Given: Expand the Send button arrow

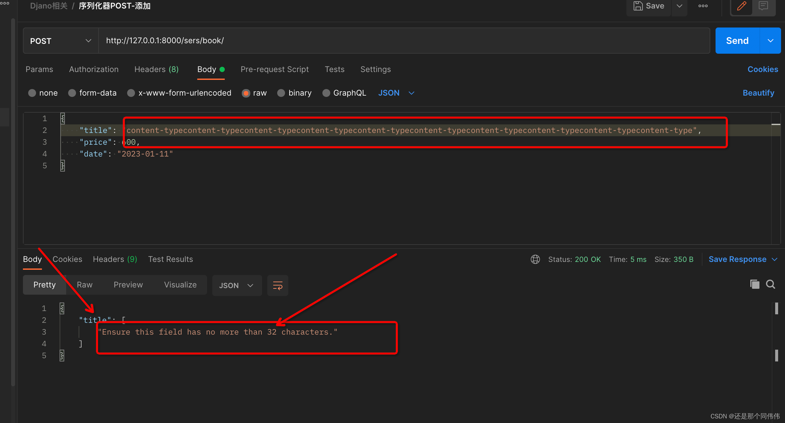Looking at the screenshot, I should 770,41.
